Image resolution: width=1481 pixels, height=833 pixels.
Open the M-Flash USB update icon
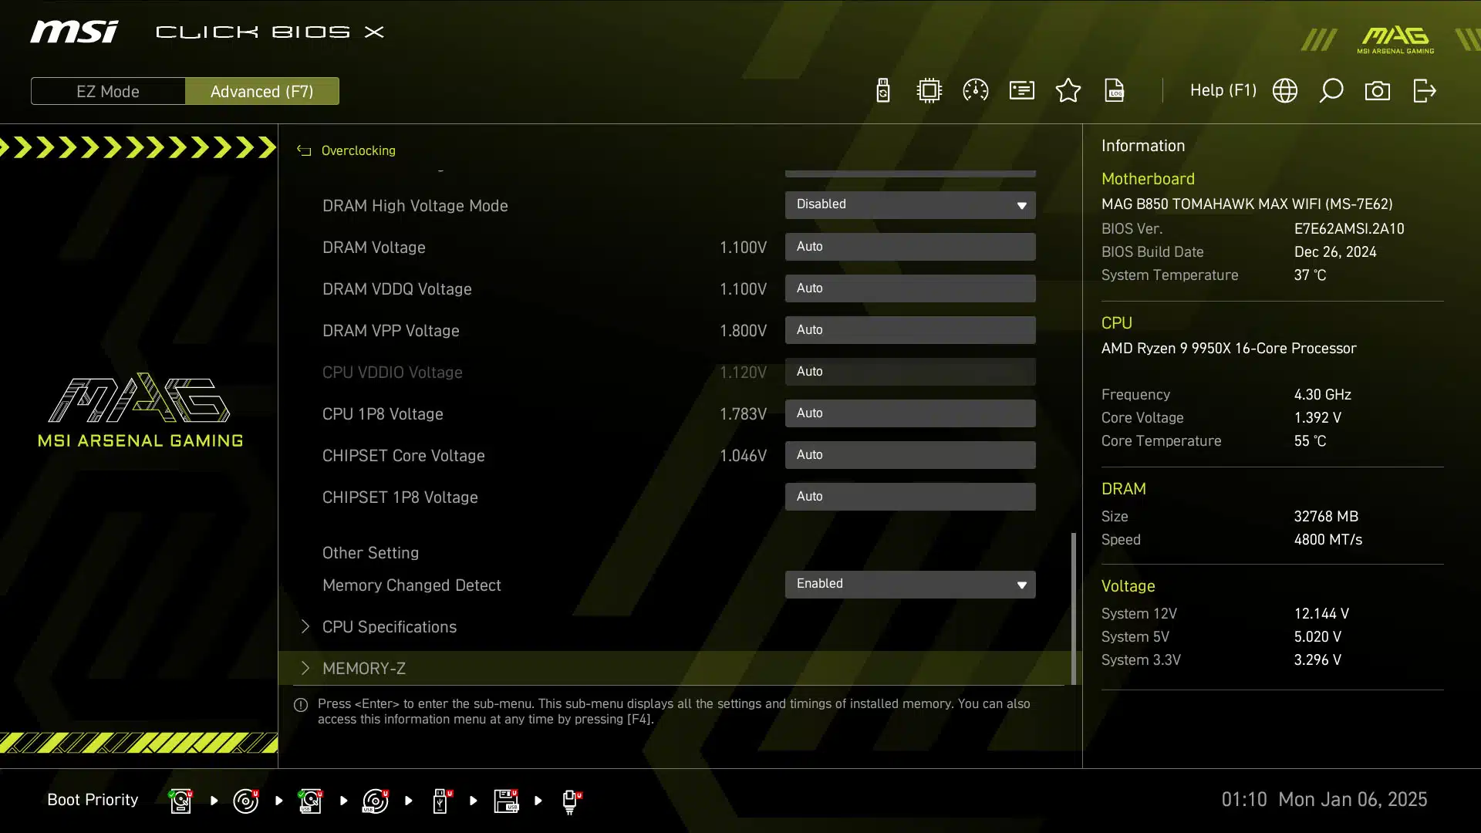tap(883, 91)
